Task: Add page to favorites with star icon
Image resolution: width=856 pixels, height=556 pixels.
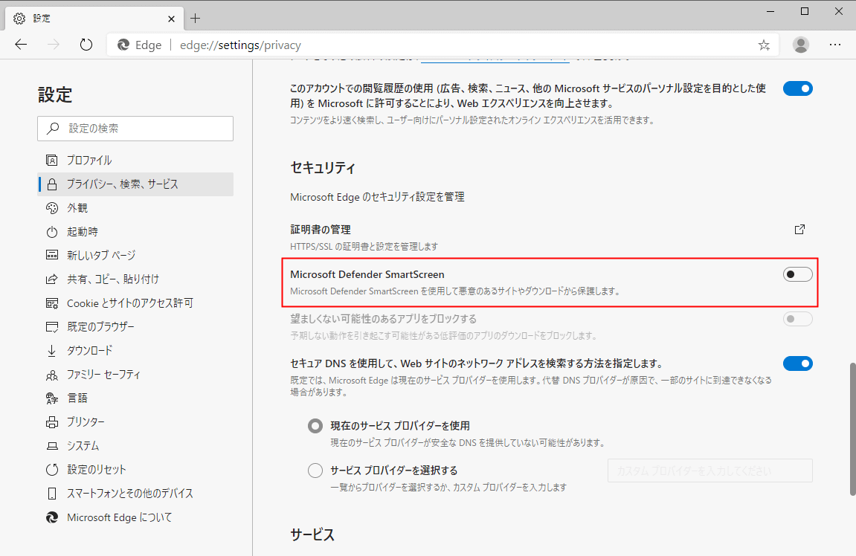Action: pyautogui.click(x=764, y=45)
